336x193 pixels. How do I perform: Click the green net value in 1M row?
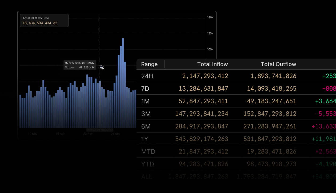tap(326, 101)
